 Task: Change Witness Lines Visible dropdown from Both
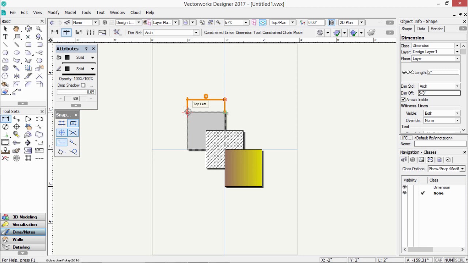(457, 113)
